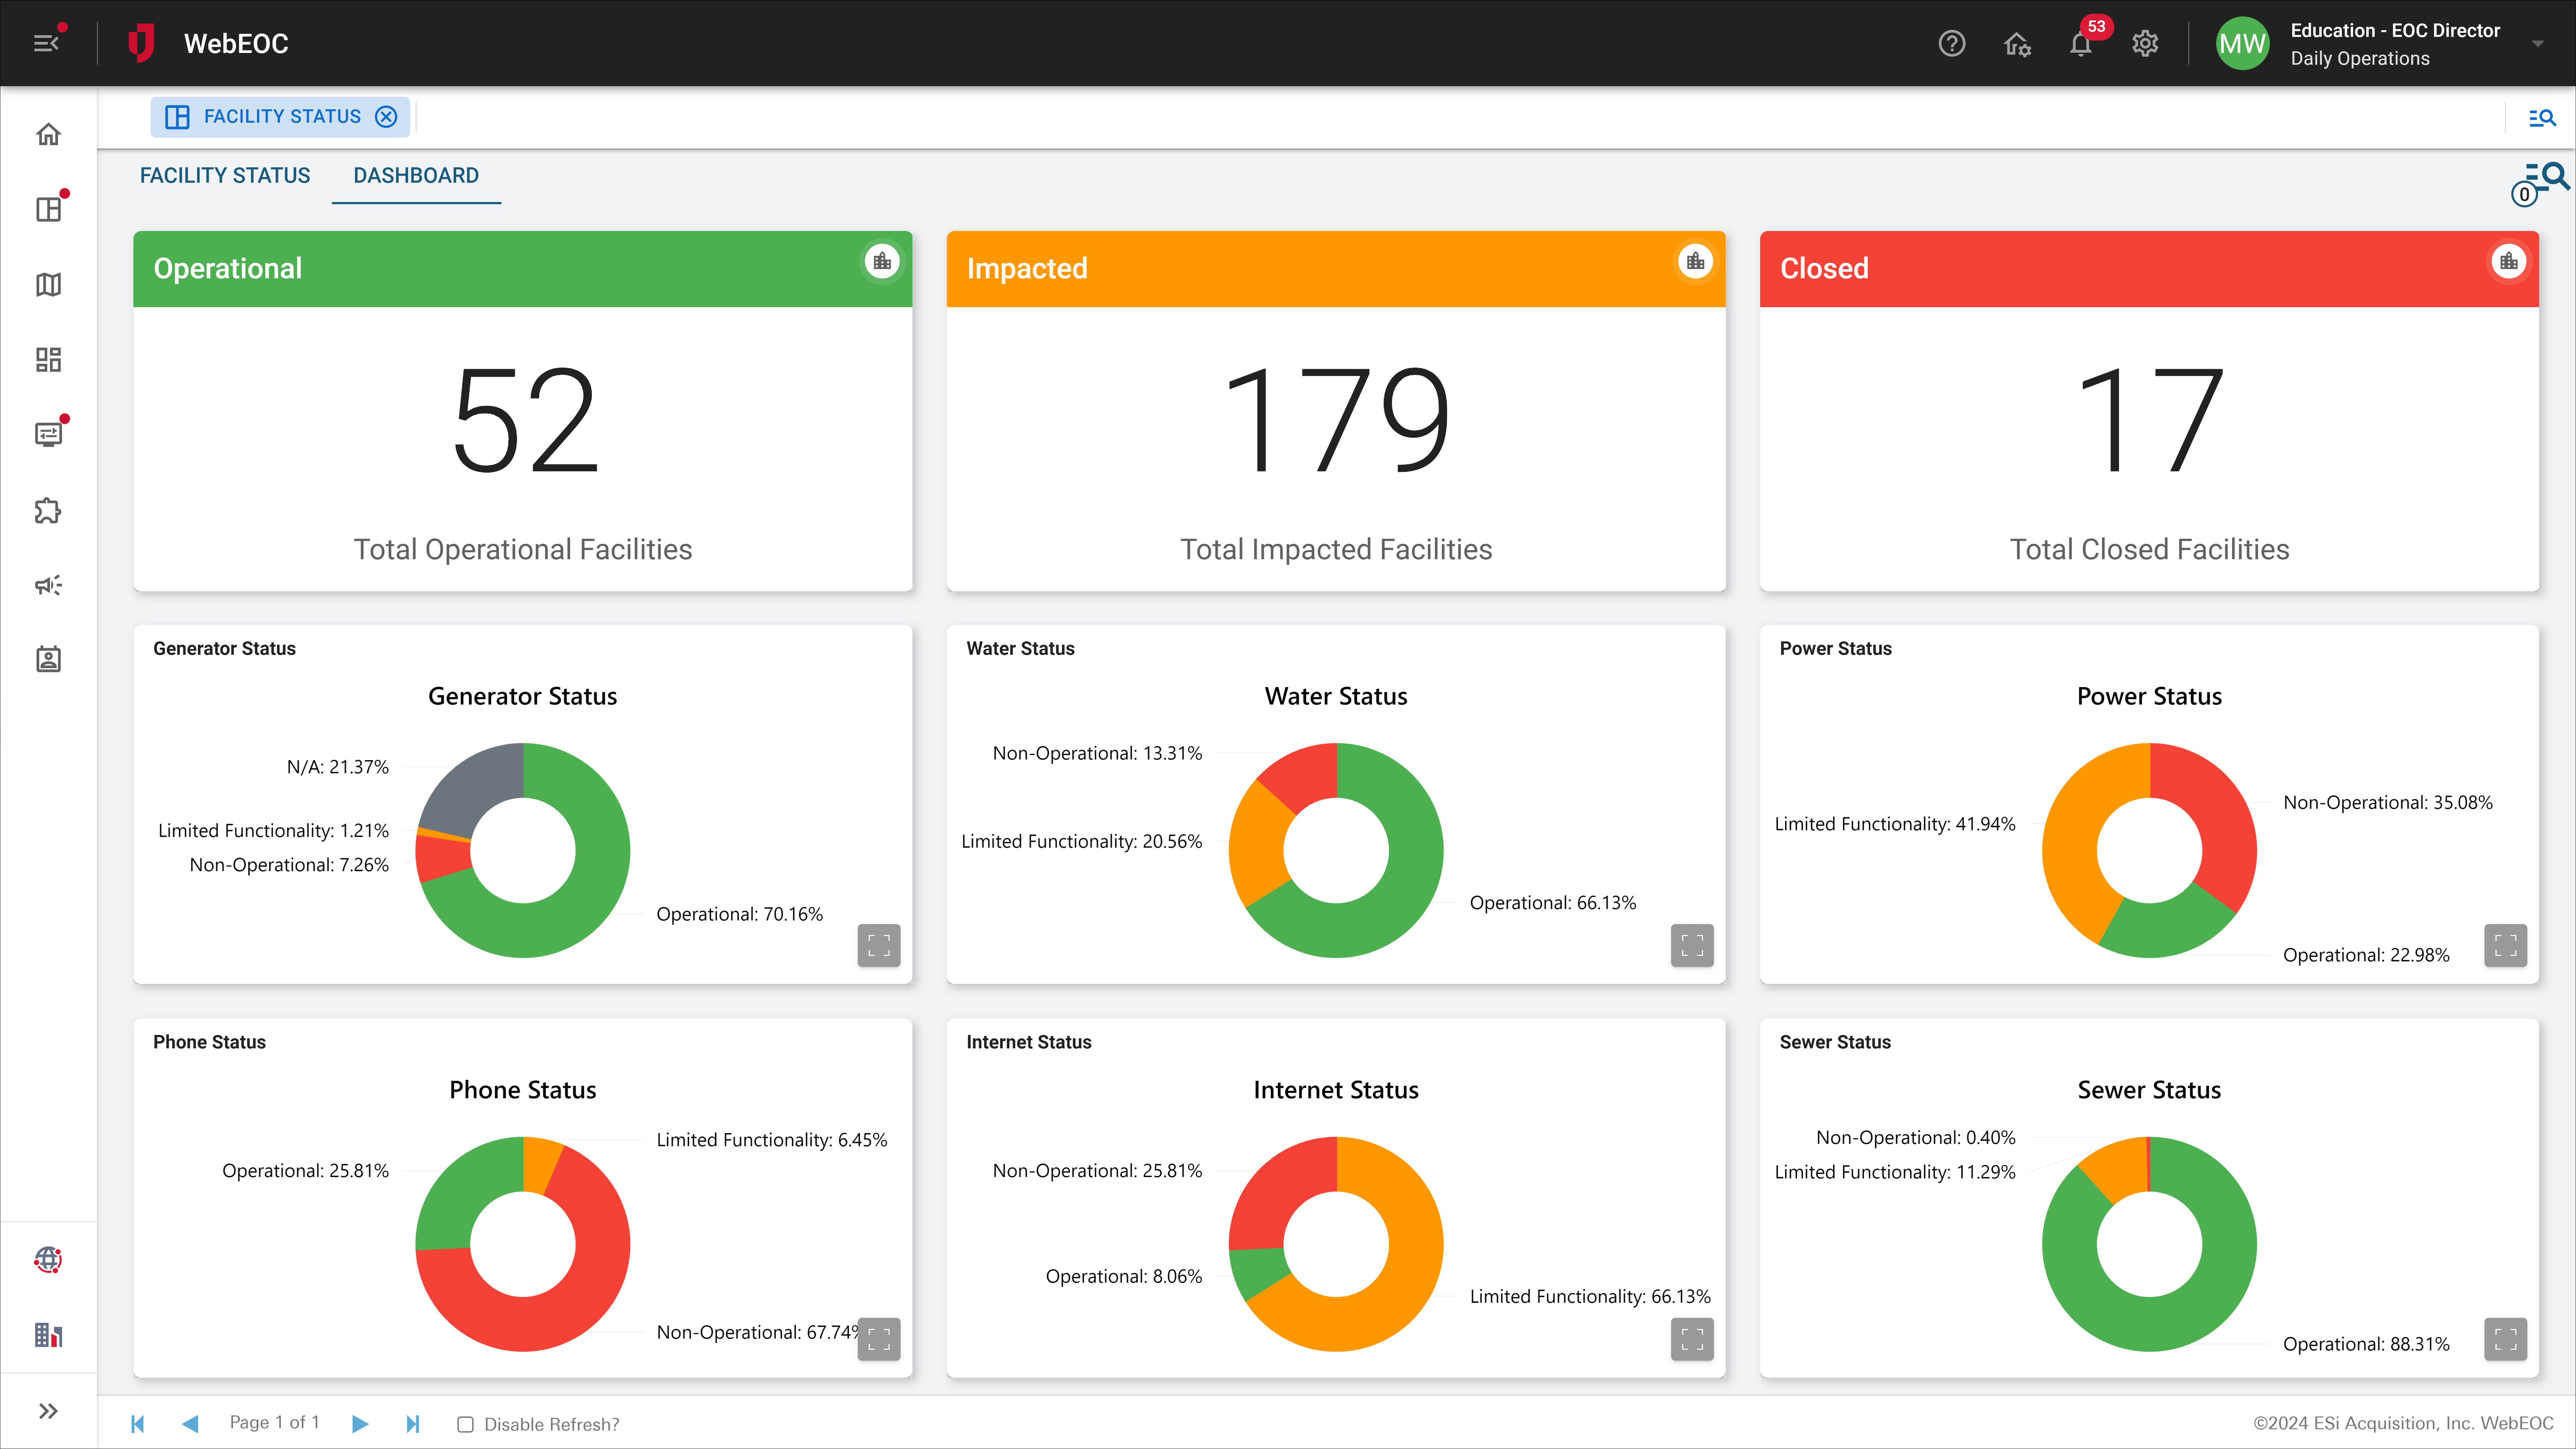Open the Help question-mark icon
This screenshot has height=1449, width=2576.
1952,44
